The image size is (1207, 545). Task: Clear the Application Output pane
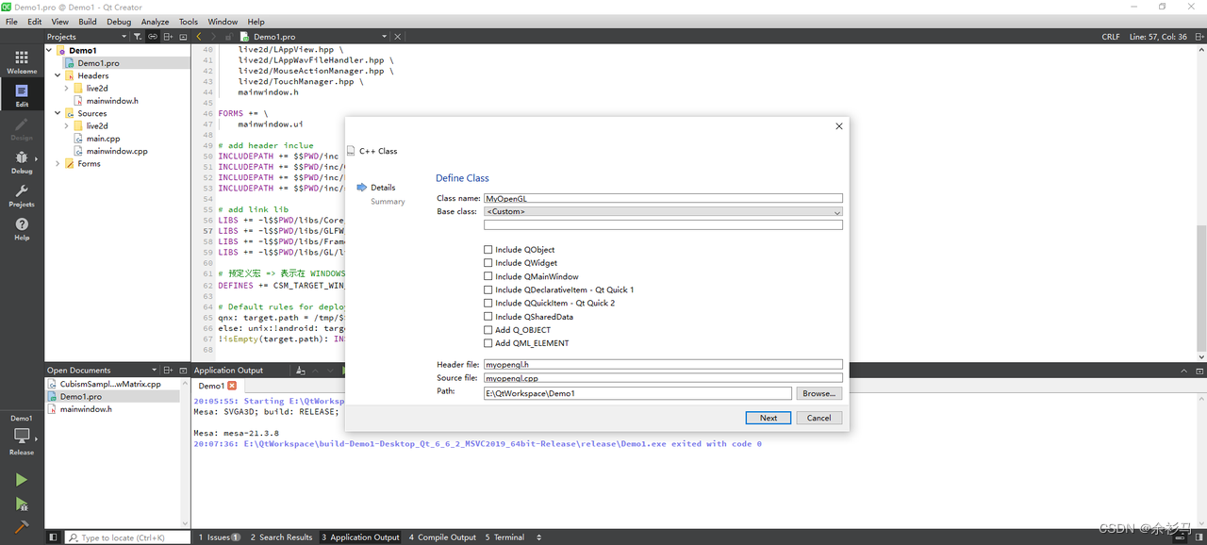(301, 371)
